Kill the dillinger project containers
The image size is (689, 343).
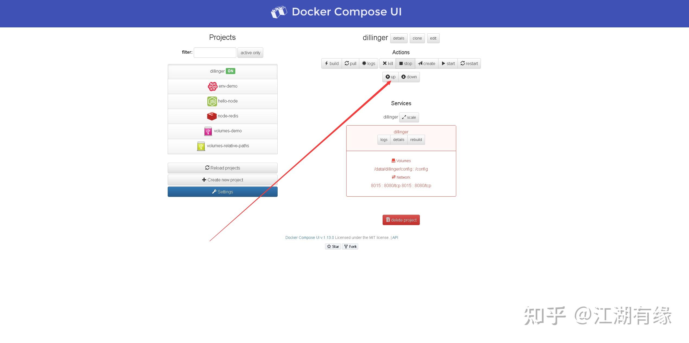(x=388, y=63)
